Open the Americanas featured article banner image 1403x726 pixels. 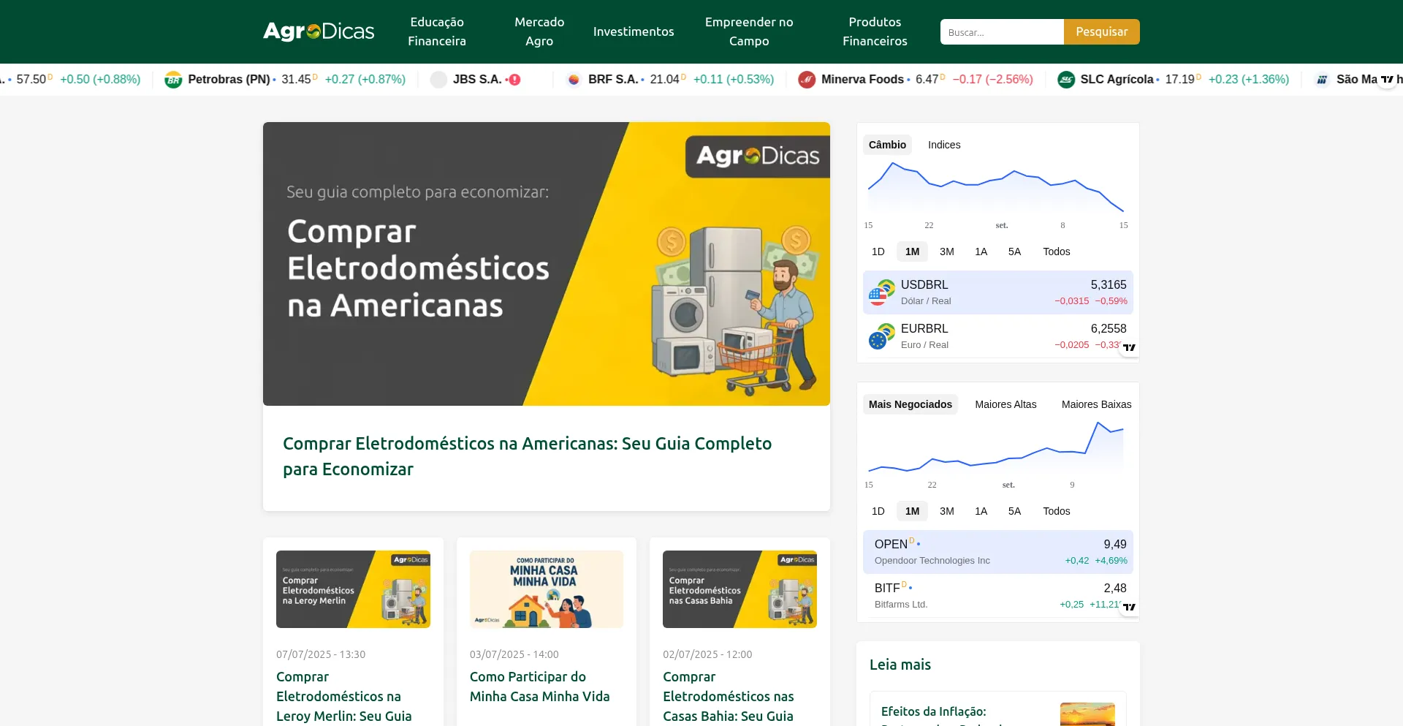coord(547,264)
